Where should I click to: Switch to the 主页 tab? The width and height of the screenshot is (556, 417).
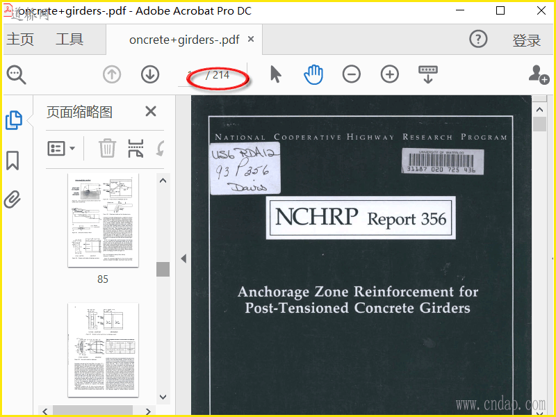click(x=20, y=39)
